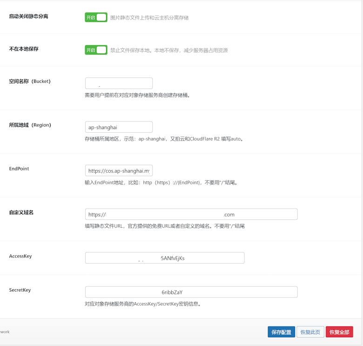363x346 pixels.
Task: Click the AccessKey label
Action: coord(20,256)
